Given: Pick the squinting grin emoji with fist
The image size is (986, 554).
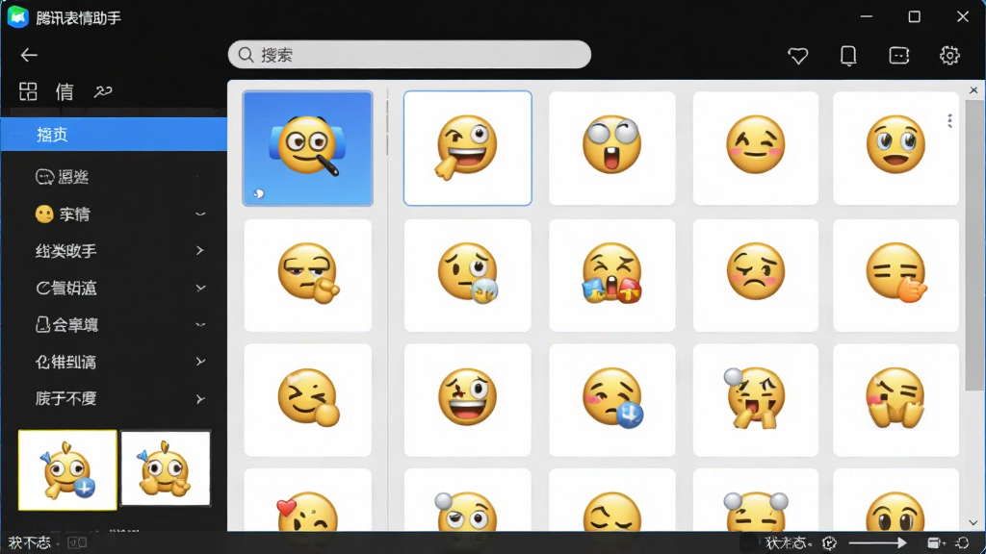Looking at the screenshot, I should coord(307,400).
